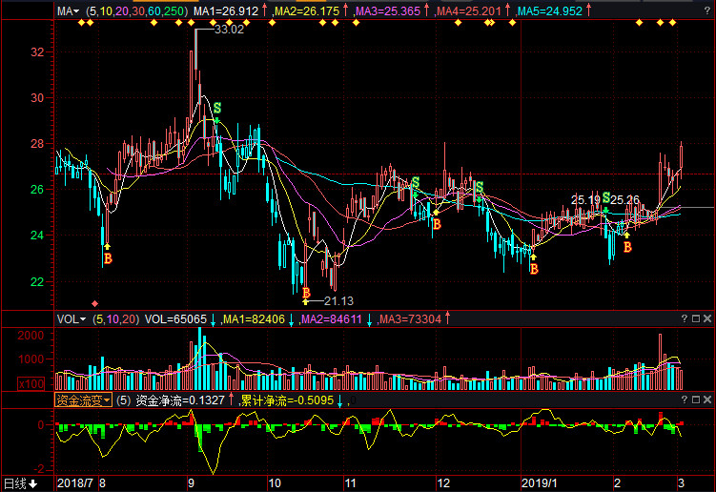Viewport: 716px width, 492px height.
Task: Click month 3 at the time axis end
Action: coord(681,483)
